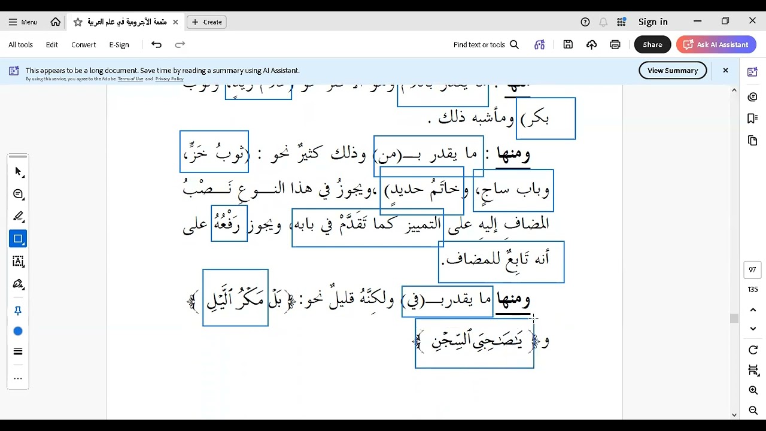Dismiss the AI summary banner
This screenshot has height=431, width=766.
725,71
